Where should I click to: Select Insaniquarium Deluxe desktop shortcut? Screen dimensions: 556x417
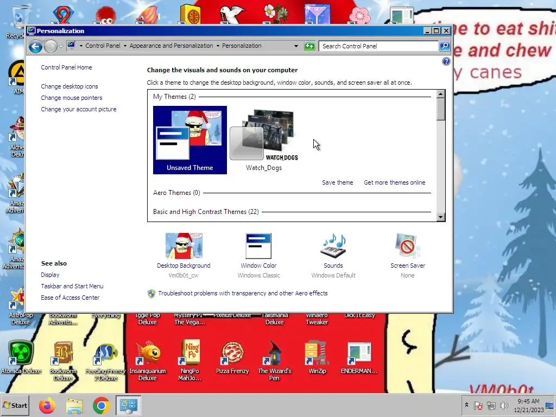point(148,361)
